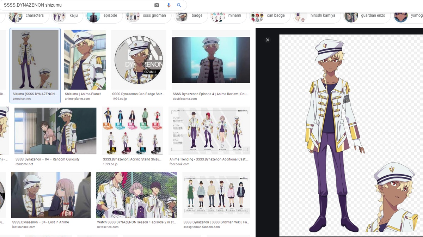Choose the 'badge' filter chip
The image size is (423, 237).
coord(190,16)
